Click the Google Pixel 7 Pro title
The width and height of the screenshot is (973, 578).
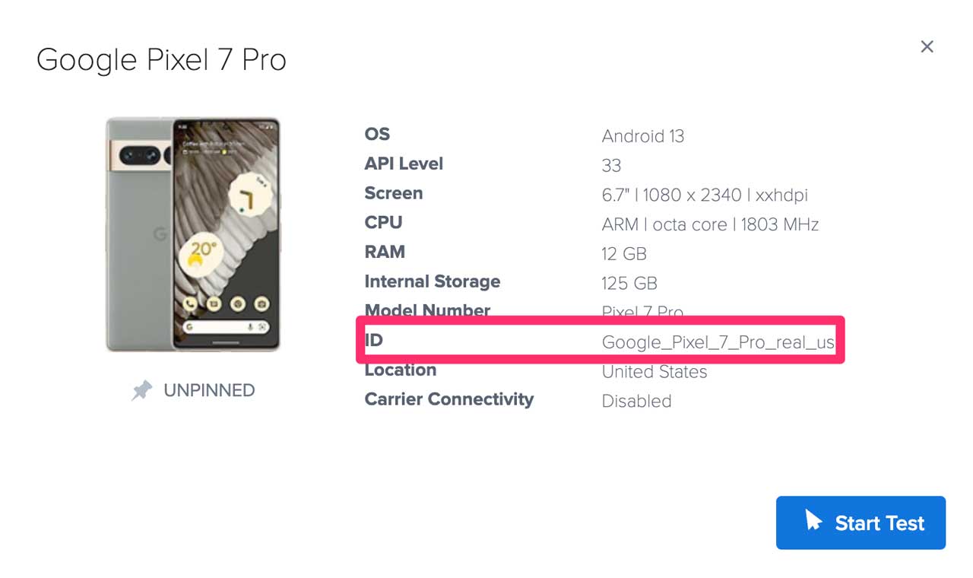coord(161,60)
